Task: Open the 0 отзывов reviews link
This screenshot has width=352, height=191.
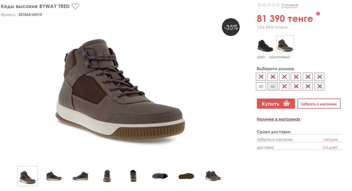Action: 290,5
